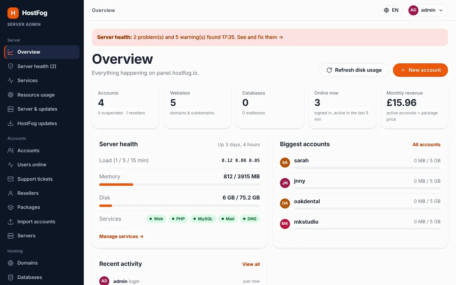Image resolution: width=456 pixels, height=285 pixels.
Task: Open the EN language selector
Action: click(392, 10)
